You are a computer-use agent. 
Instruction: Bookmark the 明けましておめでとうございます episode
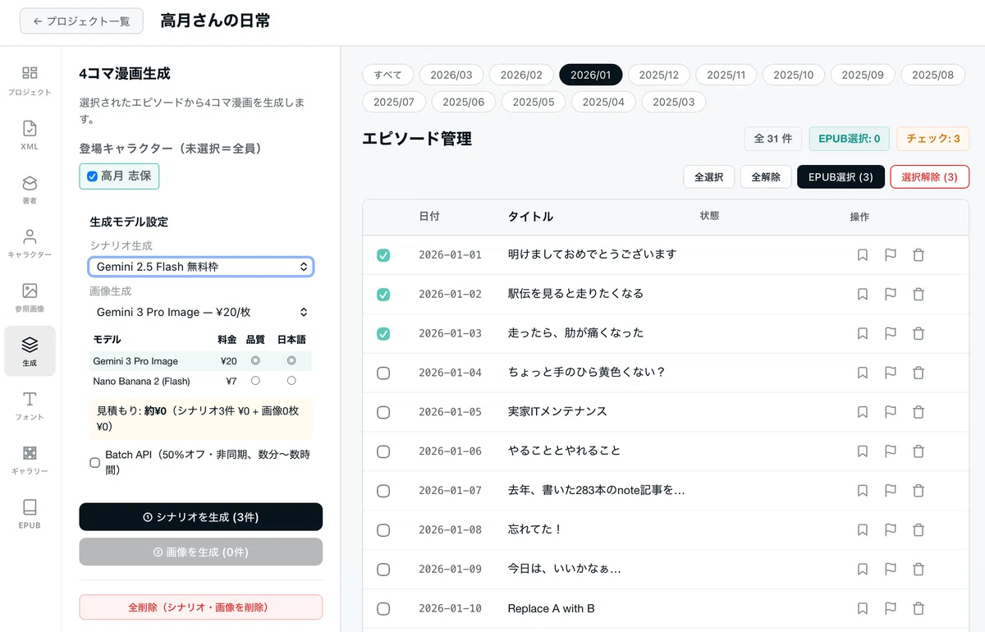[x=862, y=255]
